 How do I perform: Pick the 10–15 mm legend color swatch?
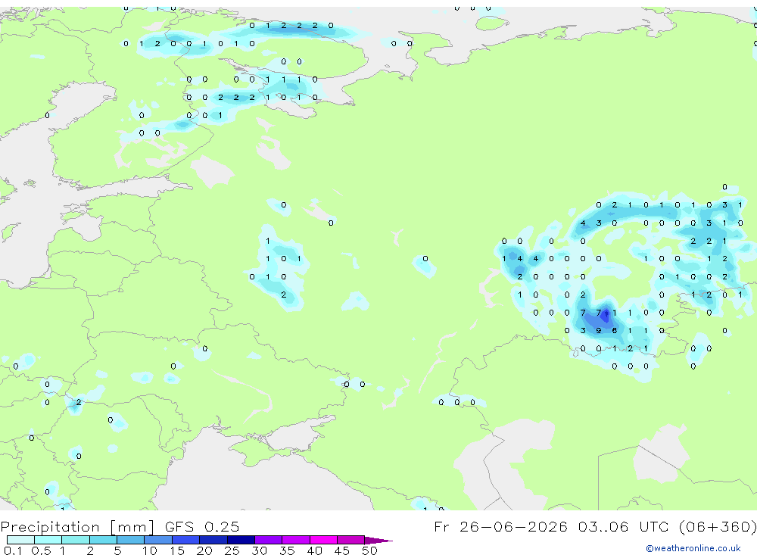(158, 540)
